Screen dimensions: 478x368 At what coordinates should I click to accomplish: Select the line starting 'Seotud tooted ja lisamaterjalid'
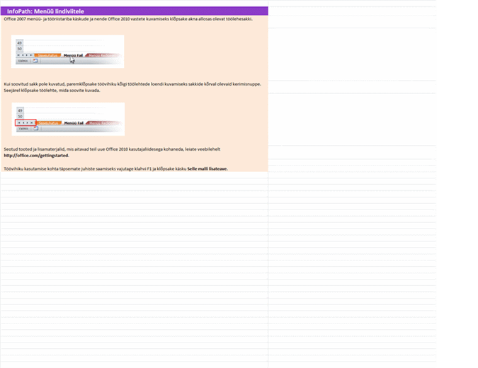tap(112, 149)
